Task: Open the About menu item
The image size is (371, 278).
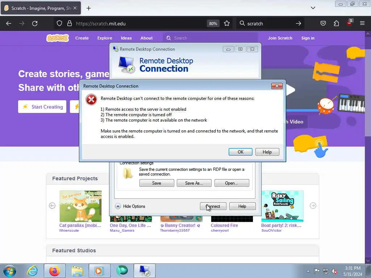Action: (x=146, y=38)
